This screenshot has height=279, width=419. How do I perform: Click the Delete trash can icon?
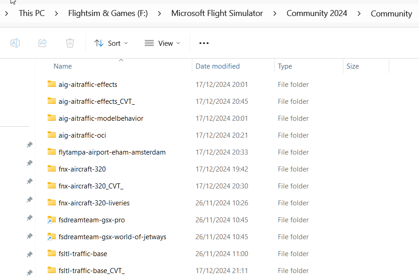pos(70,43)
